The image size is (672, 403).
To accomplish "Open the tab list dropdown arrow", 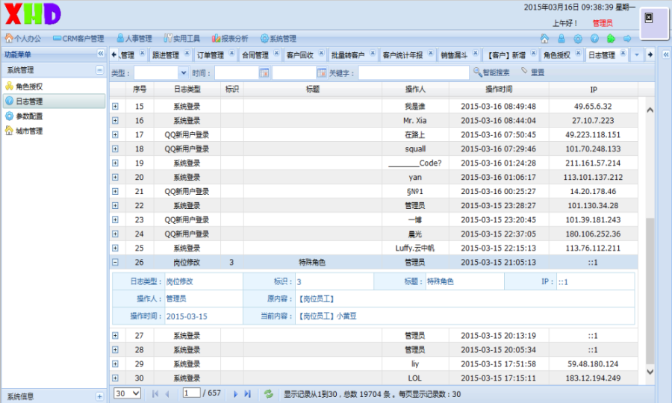I will coord(637,54).
